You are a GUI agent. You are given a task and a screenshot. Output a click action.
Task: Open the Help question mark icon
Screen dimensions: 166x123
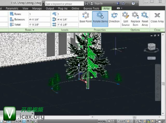point(133,4)
